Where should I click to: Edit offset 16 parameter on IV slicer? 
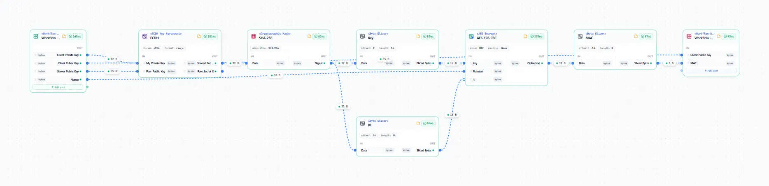(368, 135)
